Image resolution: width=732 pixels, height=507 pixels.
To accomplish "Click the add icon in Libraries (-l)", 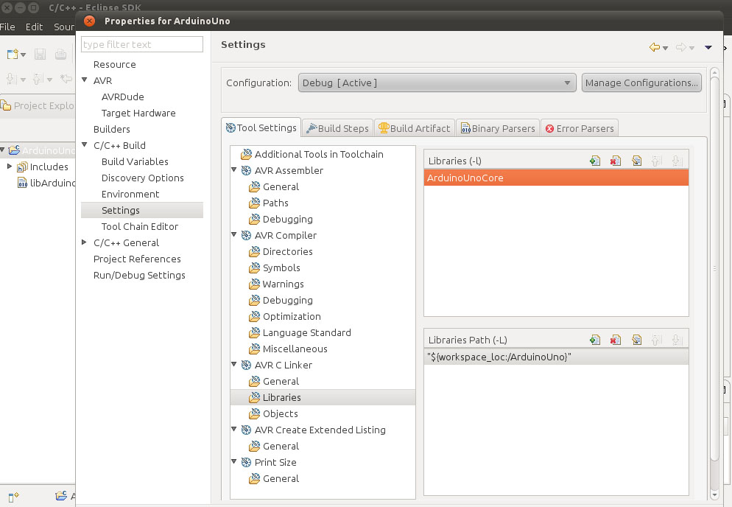I will coord(595,161).
